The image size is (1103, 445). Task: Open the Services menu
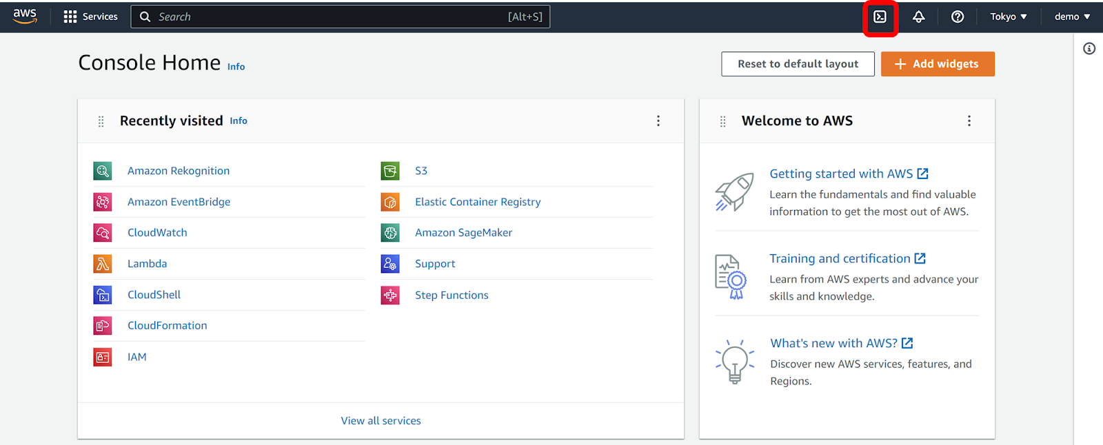point(90,17)
